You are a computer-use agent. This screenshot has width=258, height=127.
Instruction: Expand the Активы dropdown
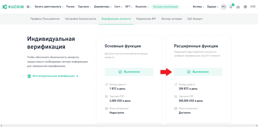[x=198, y=7]
